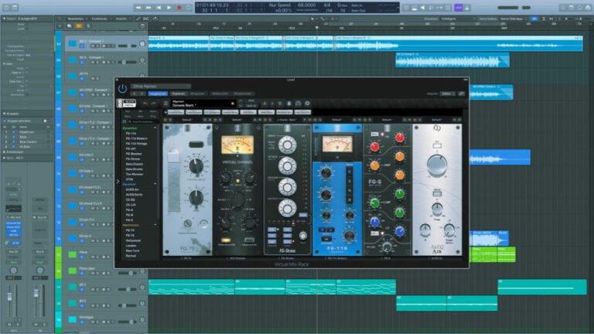Click the previous preset arrow in the plugin header
The image size is (594, 334).
135,94
